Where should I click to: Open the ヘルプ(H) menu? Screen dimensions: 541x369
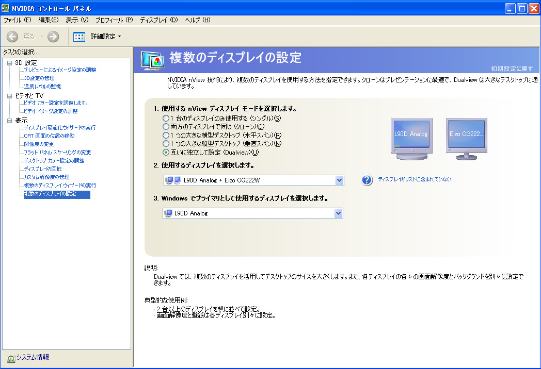[197, 20]
